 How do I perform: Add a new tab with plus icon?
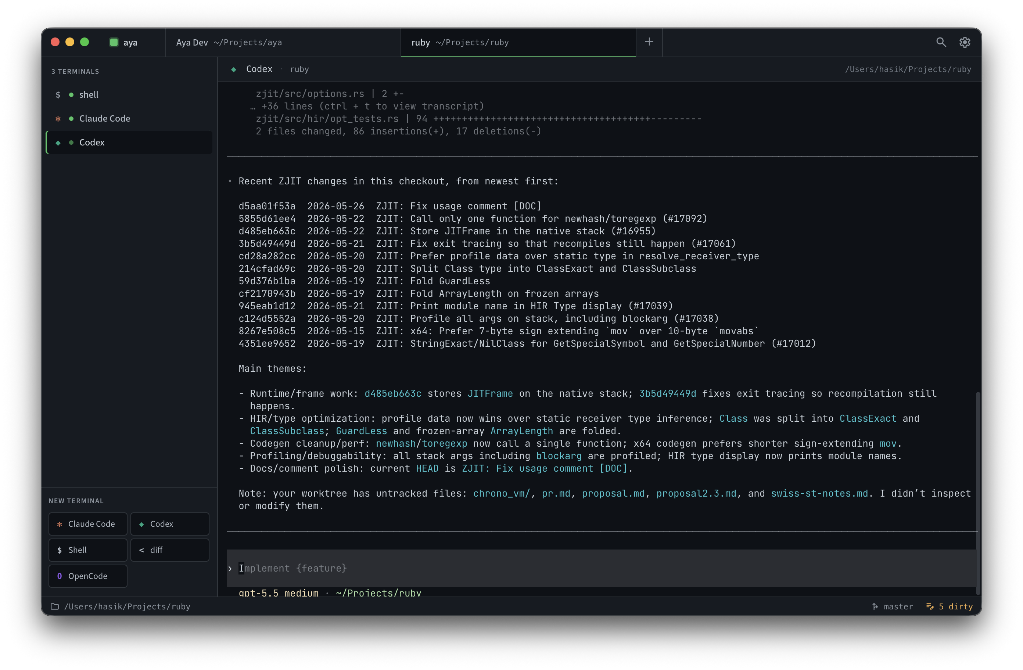(649, 42)
